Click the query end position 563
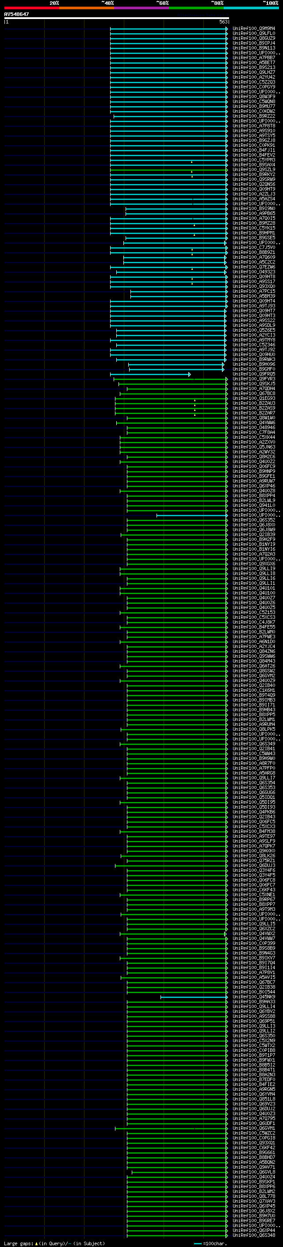This screenshot has width=283, height=1247. click(223, 22)
